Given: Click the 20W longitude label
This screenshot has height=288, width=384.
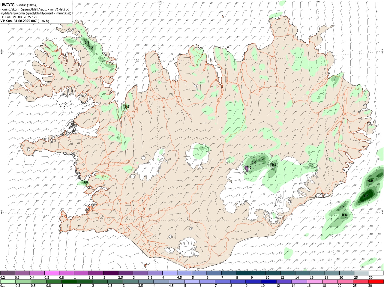Looking at the screenshot, I should (x=160, y=1).
